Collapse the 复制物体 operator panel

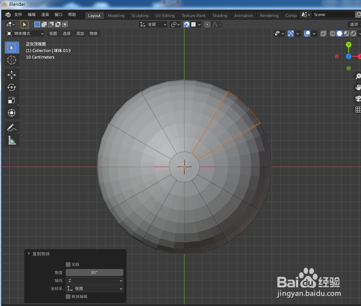[x=29, y=254]
